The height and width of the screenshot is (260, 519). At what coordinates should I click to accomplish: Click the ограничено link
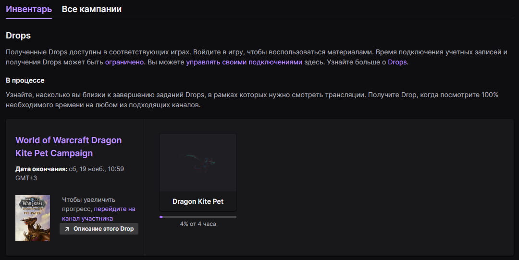(124, 62)
